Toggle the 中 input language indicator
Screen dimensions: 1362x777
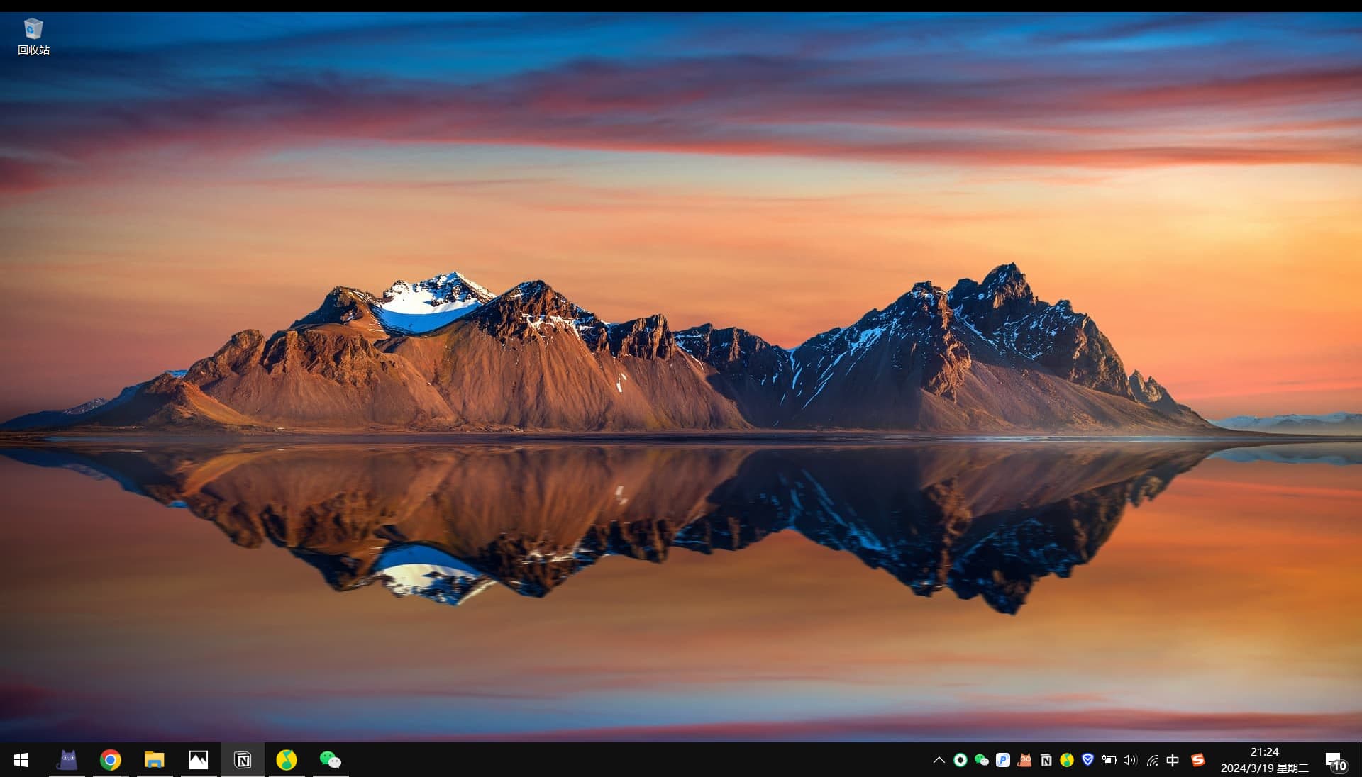1173,760
